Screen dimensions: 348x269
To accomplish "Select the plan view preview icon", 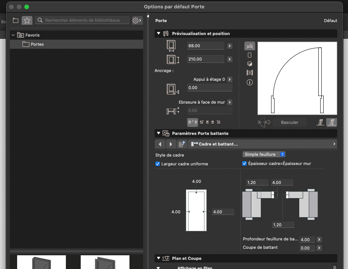I will (250, 46).
